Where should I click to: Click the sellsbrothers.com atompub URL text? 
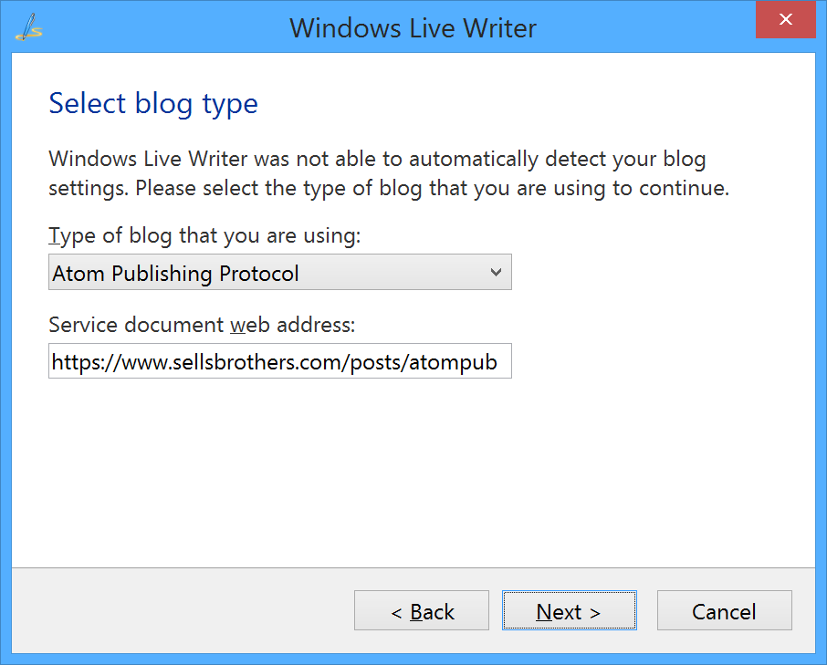[x=274, y=362]
